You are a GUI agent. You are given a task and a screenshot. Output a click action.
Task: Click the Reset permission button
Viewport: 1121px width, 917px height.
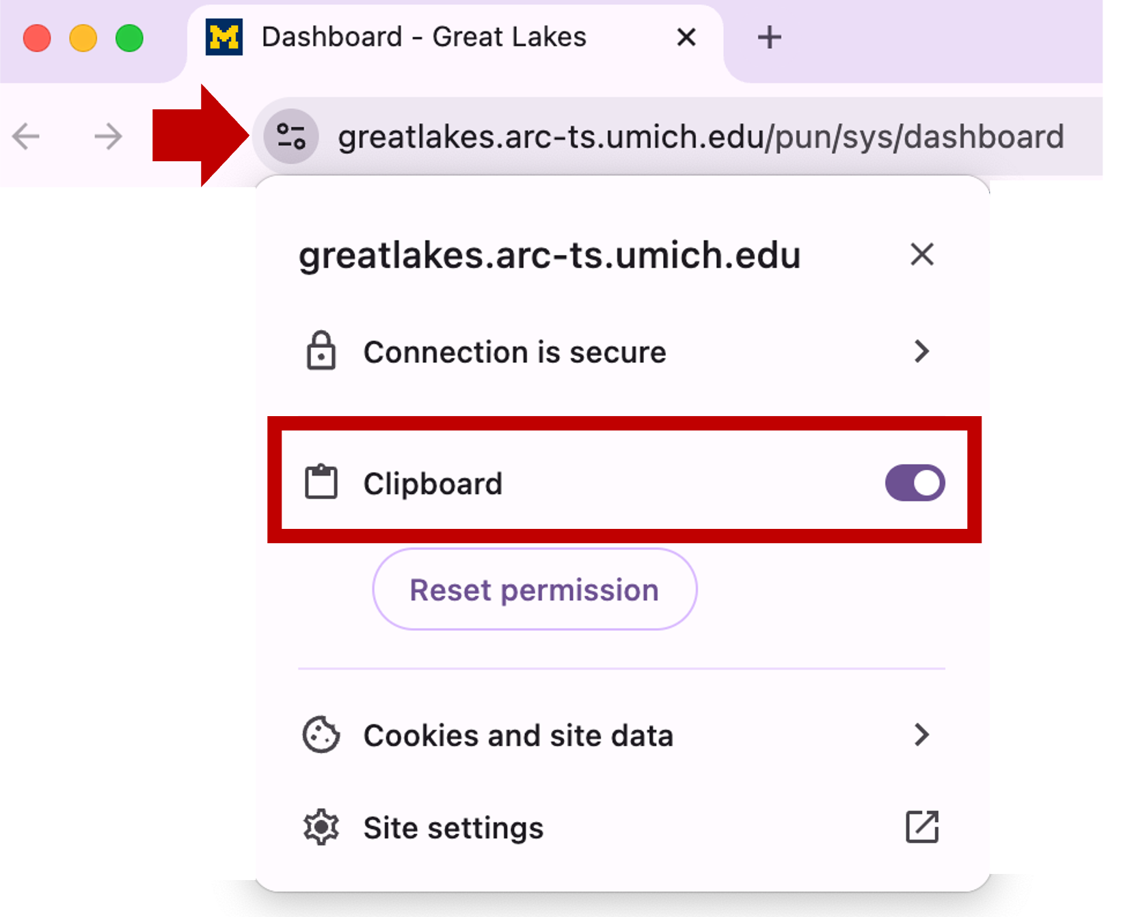pyautogui.click(x=535, y=590)
